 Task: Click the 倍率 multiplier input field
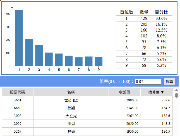[148, 82]
